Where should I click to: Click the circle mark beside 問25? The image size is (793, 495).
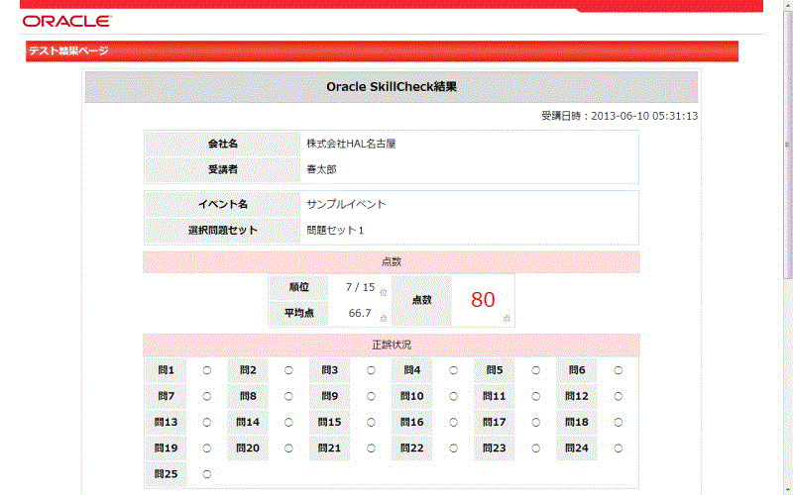point(207,474)
